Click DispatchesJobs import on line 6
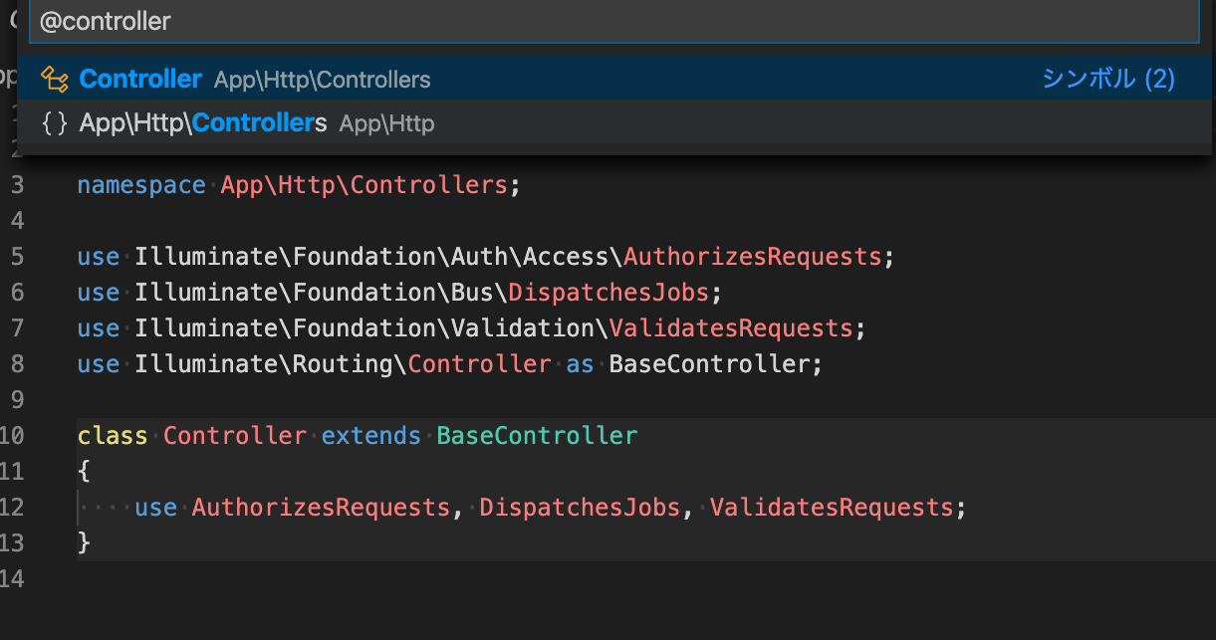Viewport: 1216px width, 640px height. pyautogui.click(x=607, y=292)
